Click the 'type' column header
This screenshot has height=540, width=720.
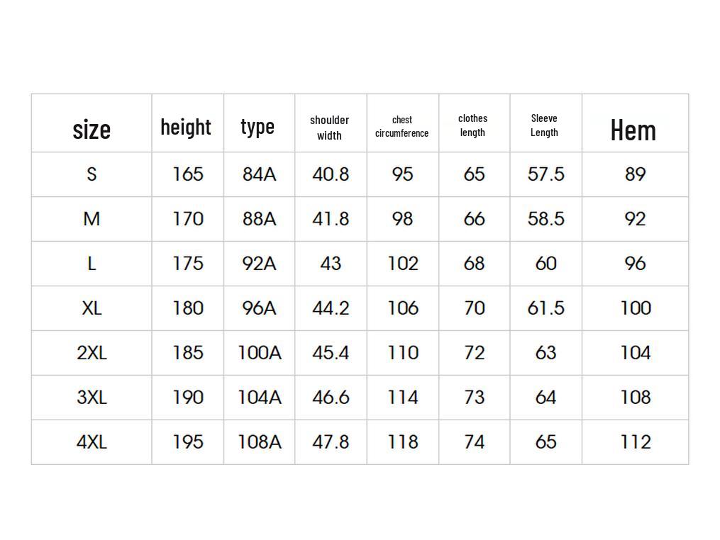(x=257, y=126)
